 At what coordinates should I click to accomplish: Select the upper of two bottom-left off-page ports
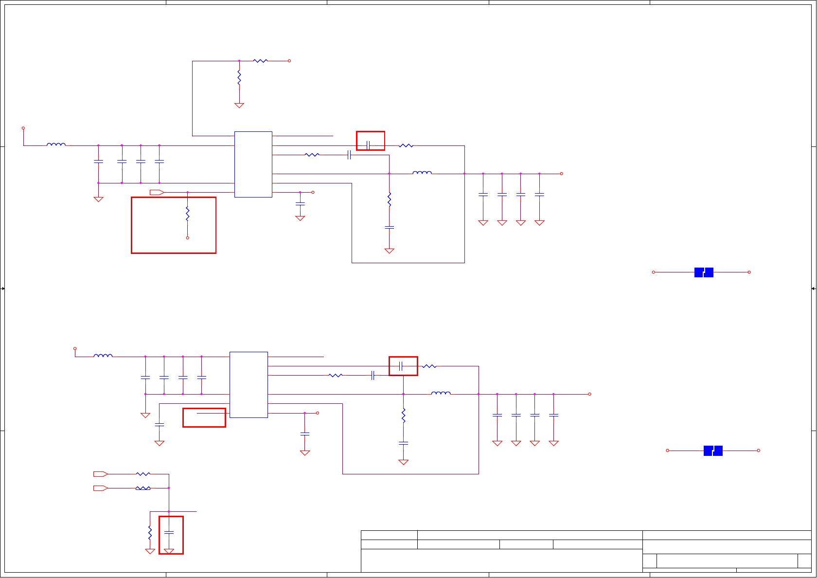pos(101,474)
